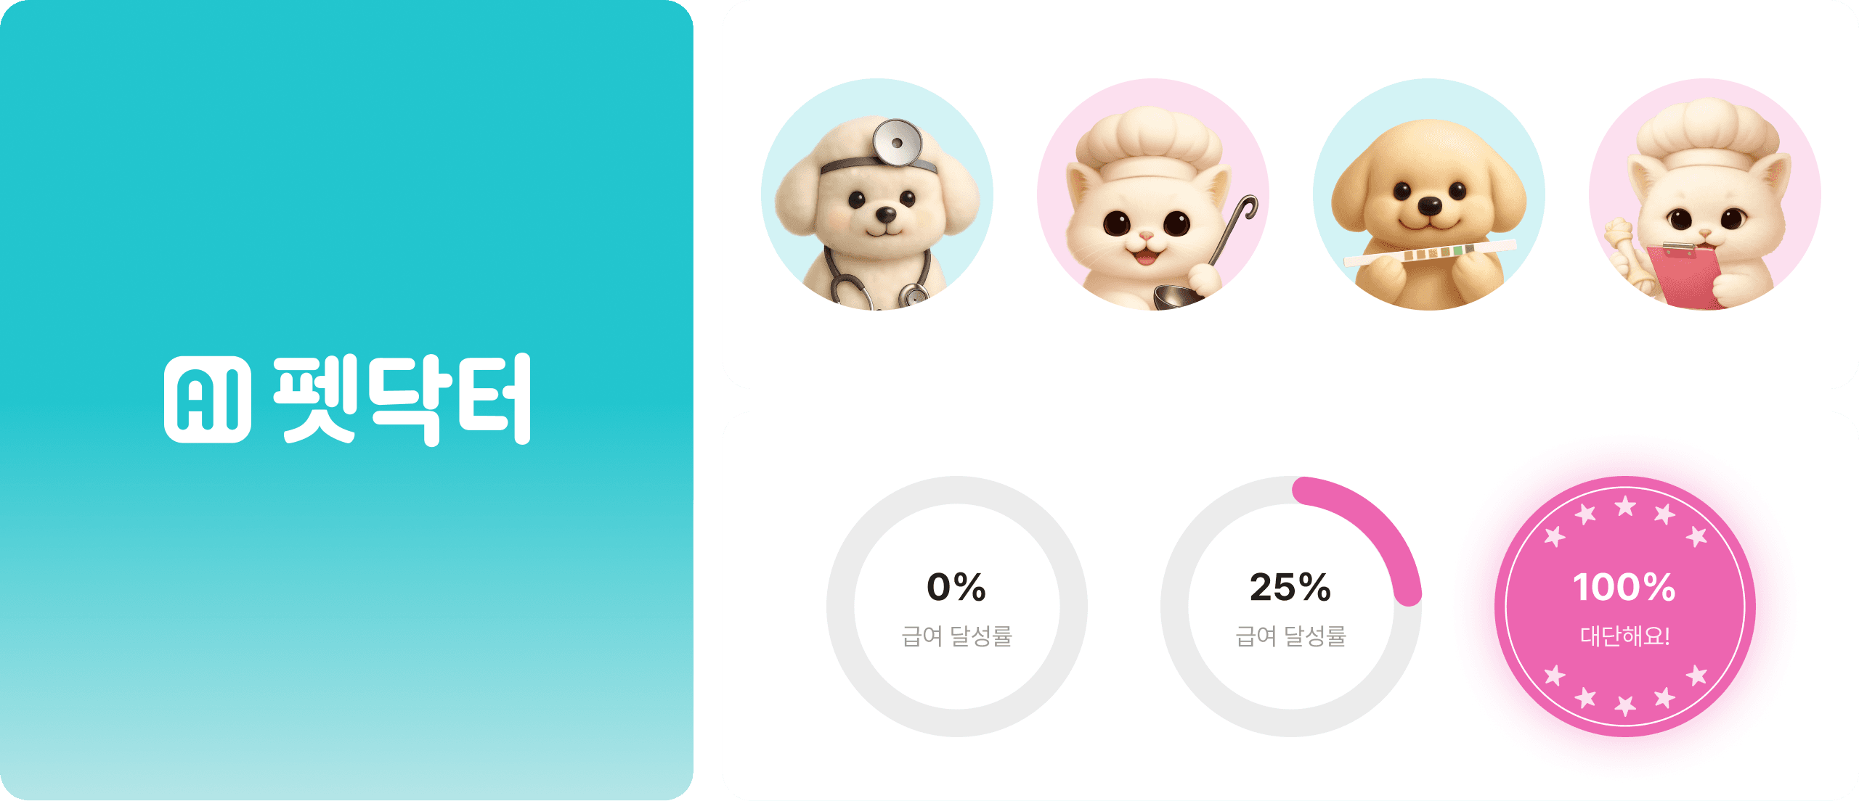Select the chef kitten holding a ladle
This screenshot has width=1859, height=801.
pyautogui.click(x=1153, y=194)
